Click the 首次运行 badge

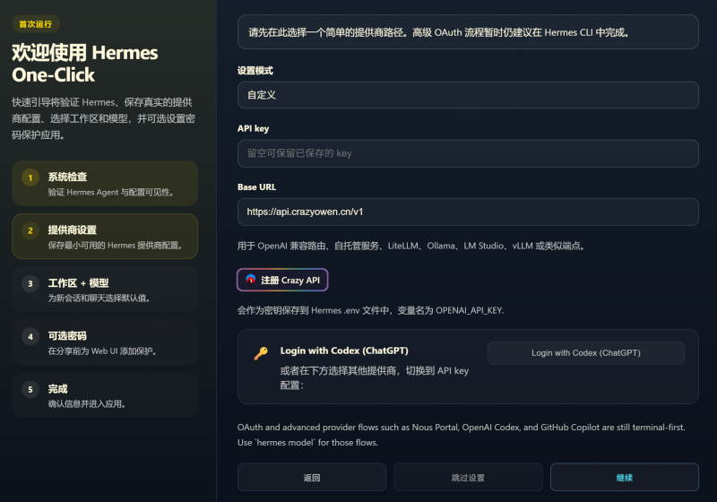click(36, 24)
